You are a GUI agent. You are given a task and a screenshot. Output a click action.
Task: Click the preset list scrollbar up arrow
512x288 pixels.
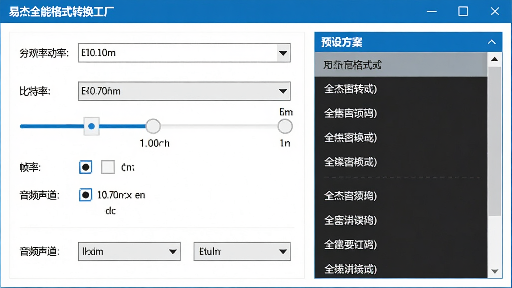495,59
